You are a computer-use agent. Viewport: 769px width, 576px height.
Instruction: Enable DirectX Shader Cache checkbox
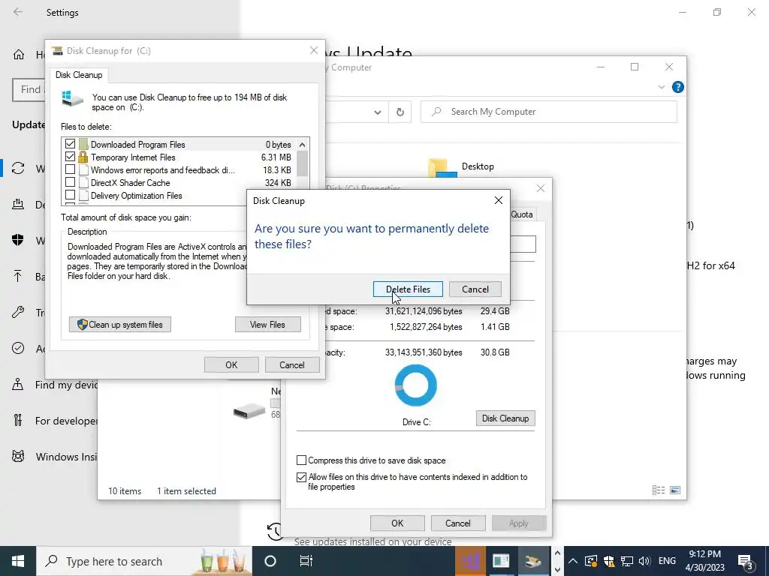70,182
